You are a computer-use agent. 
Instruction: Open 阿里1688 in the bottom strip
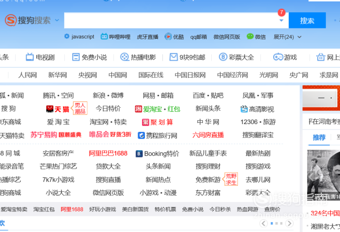coord(72,209)
